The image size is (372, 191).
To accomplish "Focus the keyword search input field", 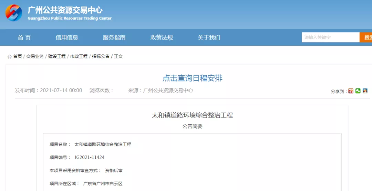I will click(x=330, y=37).
